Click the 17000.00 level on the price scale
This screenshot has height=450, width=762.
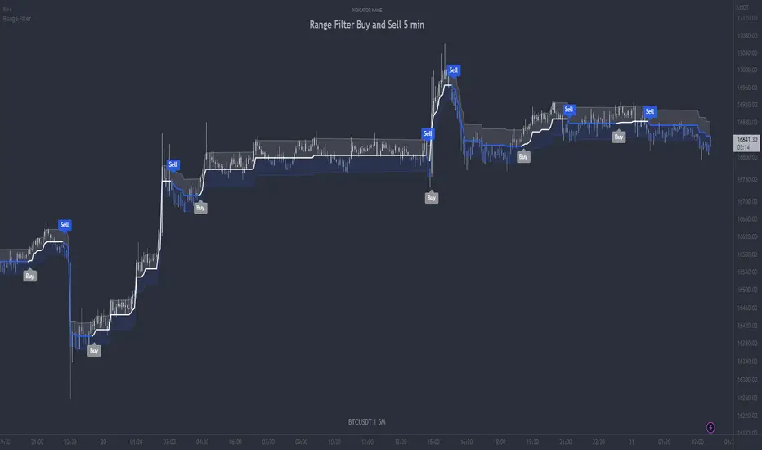click(747, 70)
